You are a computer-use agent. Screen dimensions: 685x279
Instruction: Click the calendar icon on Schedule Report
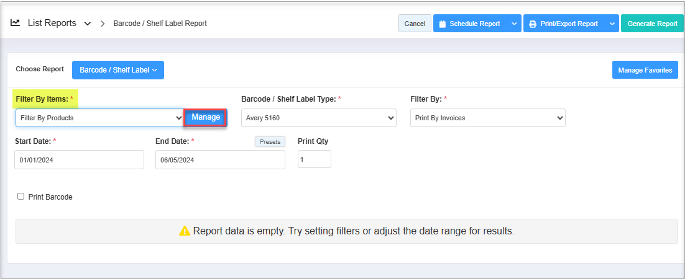[x=442, y=24]
